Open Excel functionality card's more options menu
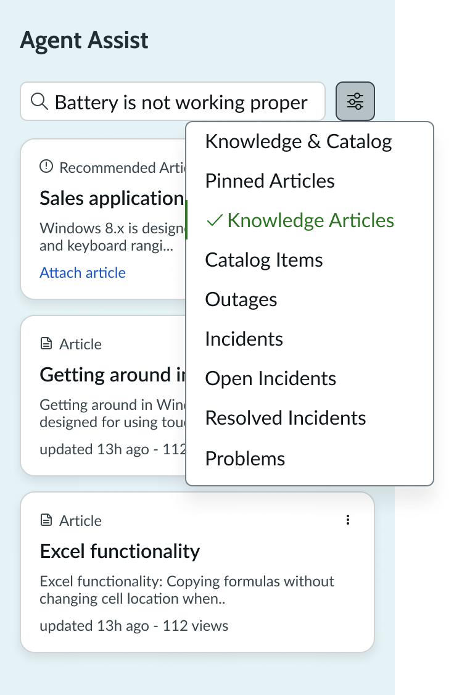Screen dimensions: 454x695 tap(348, 520)
